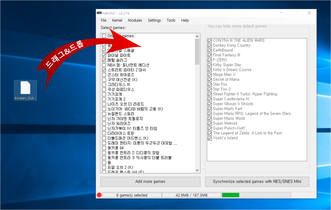Toggle the Donkey Kong Country default game checkbox
The image size is (331, 210).
210,46
